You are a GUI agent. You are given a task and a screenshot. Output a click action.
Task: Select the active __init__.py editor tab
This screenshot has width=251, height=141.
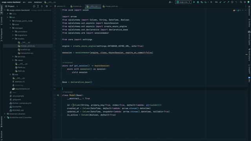point(93,6)
